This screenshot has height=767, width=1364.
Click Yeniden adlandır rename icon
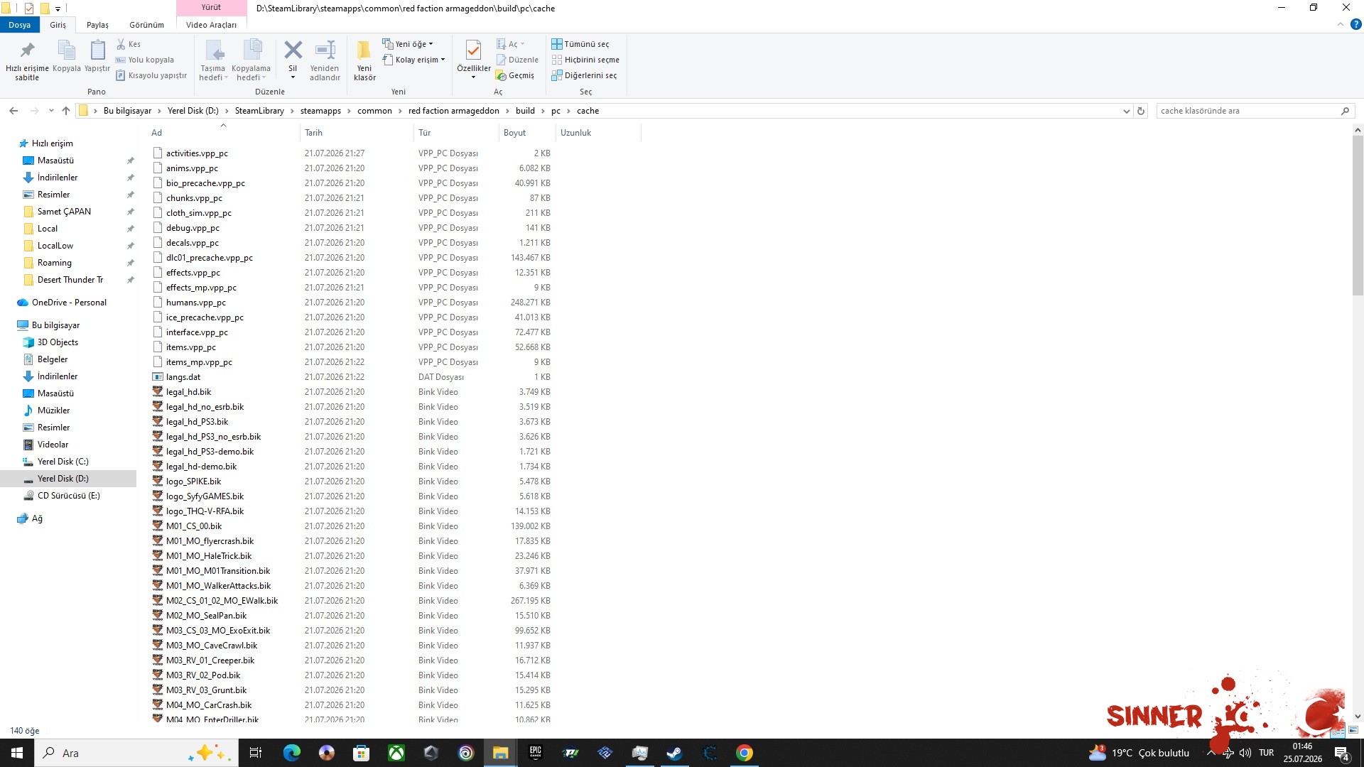(325, 60)
